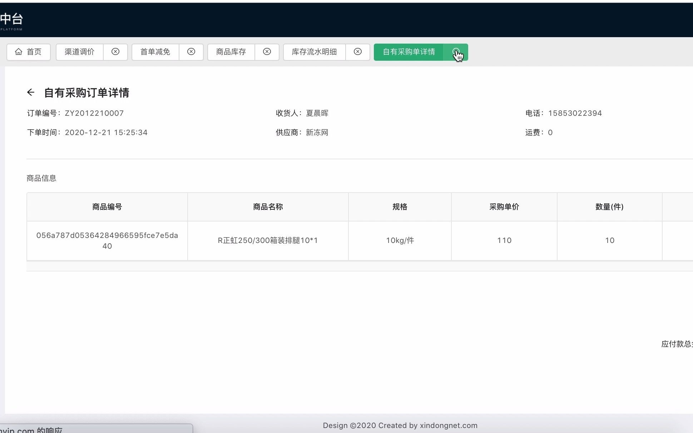The width and height of the screenshot is (693, 433).
Task: Click the 规格 column header
Action: 400,207
